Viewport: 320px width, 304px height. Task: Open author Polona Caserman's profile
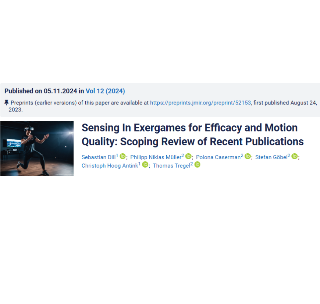[218, 157]
